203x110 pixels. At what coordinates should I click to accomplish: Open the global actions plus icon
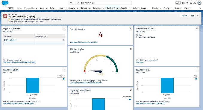coord(183,3)
